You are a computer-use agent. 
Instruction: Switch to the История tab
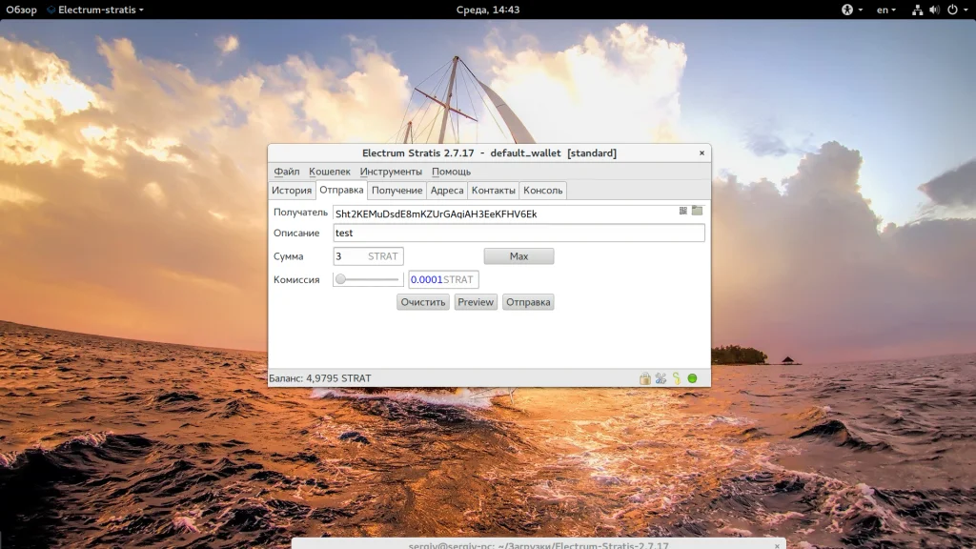(292, 191)
